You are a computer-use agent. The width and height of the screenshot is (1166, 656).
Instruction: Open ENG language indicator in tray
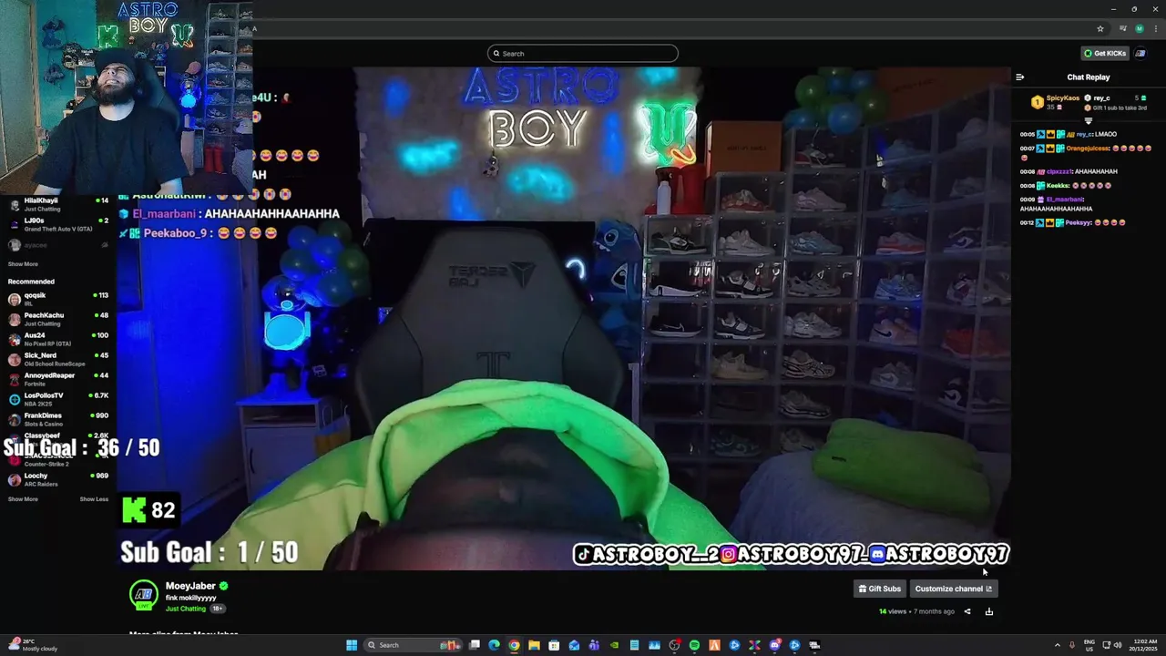tap(1089, 645)
